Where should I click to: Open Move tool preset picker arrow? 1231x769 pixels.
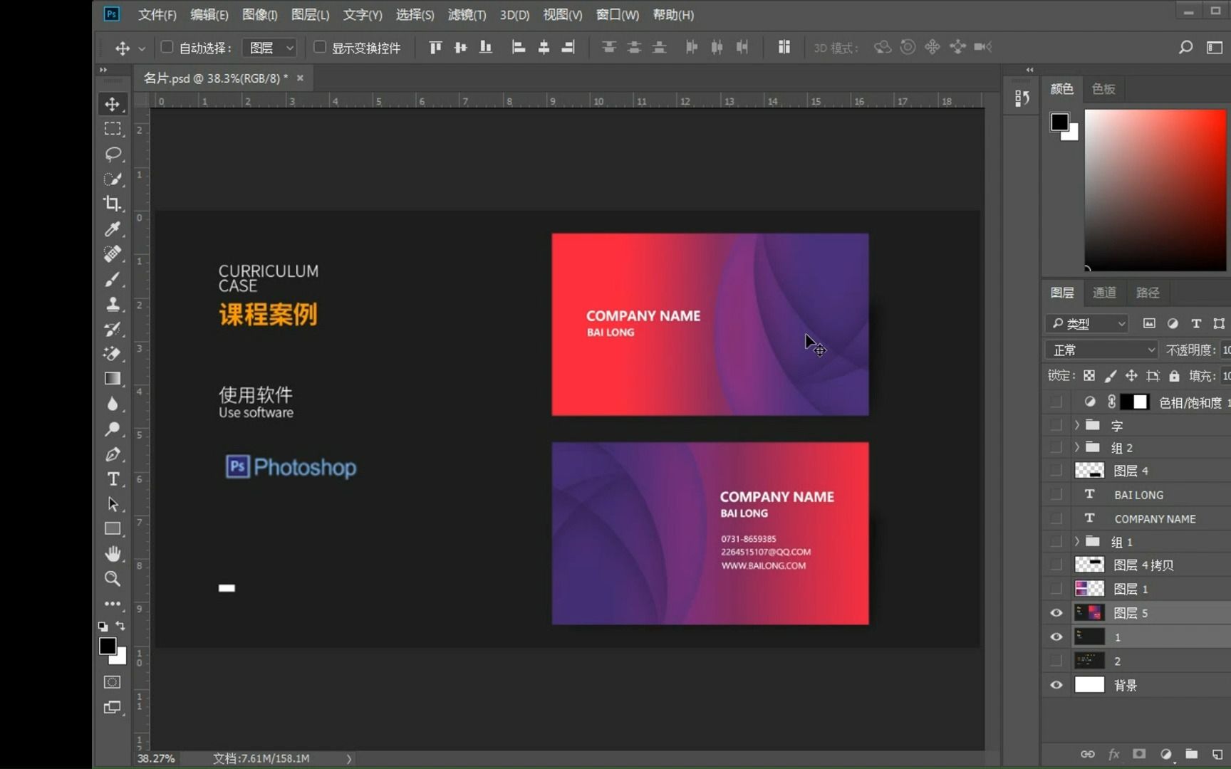142,48
